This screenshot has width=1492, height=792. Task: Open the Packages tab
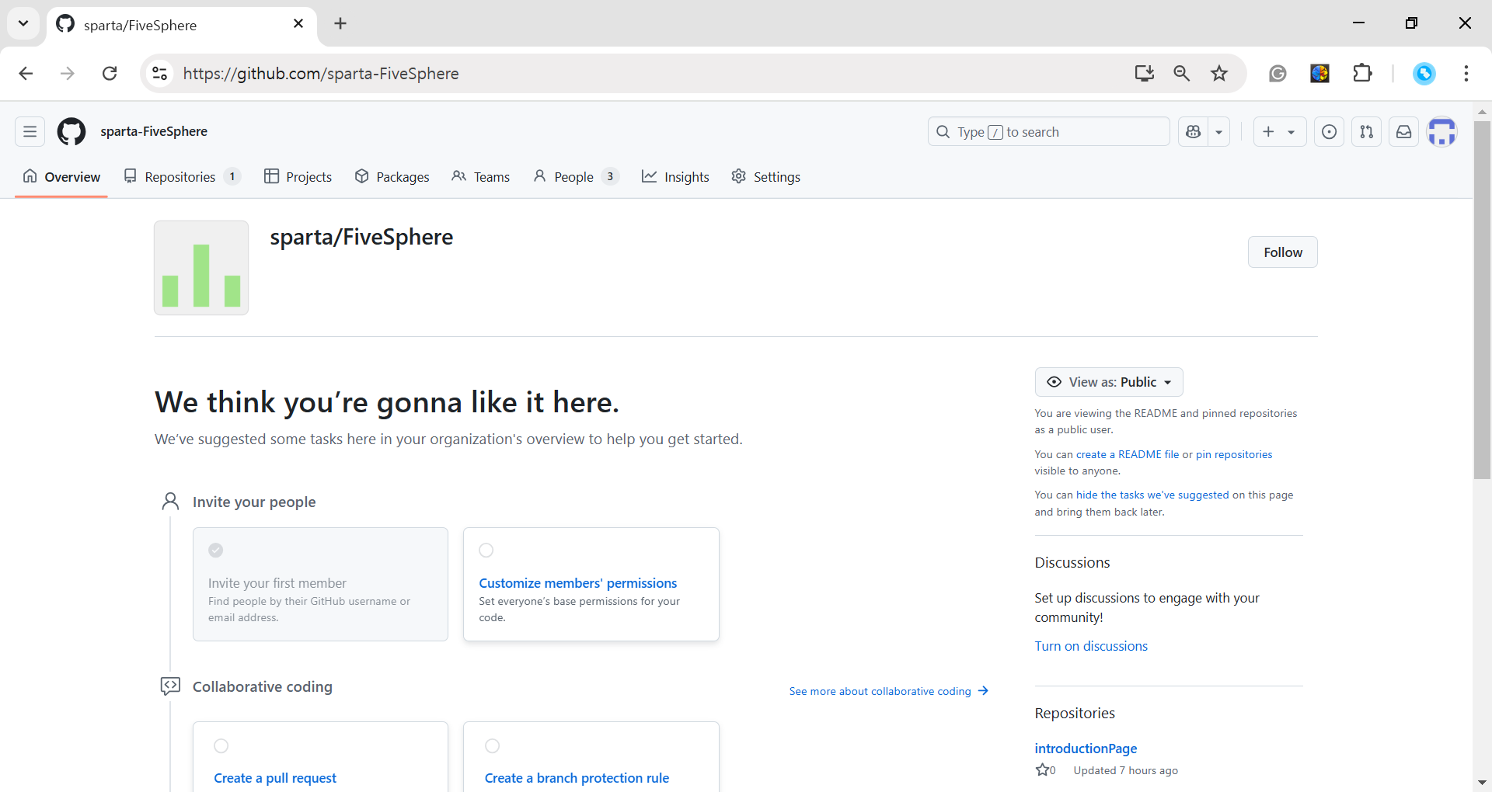click(x=392, y=177)
